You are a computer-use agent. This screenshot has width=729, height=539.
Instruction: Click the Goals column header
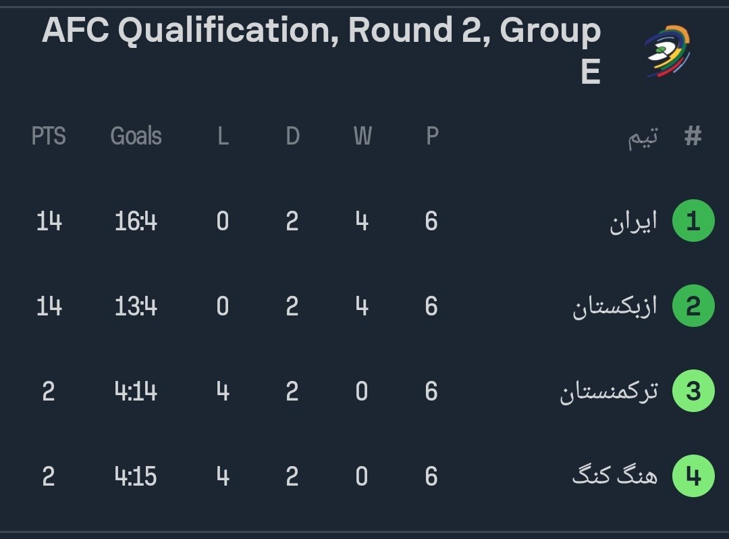[x=136, y=136]
